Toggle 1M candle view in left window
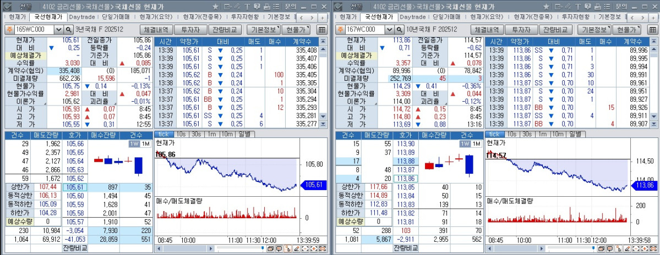Viewport: 660px width, 255px height. (x=146, y=143)
